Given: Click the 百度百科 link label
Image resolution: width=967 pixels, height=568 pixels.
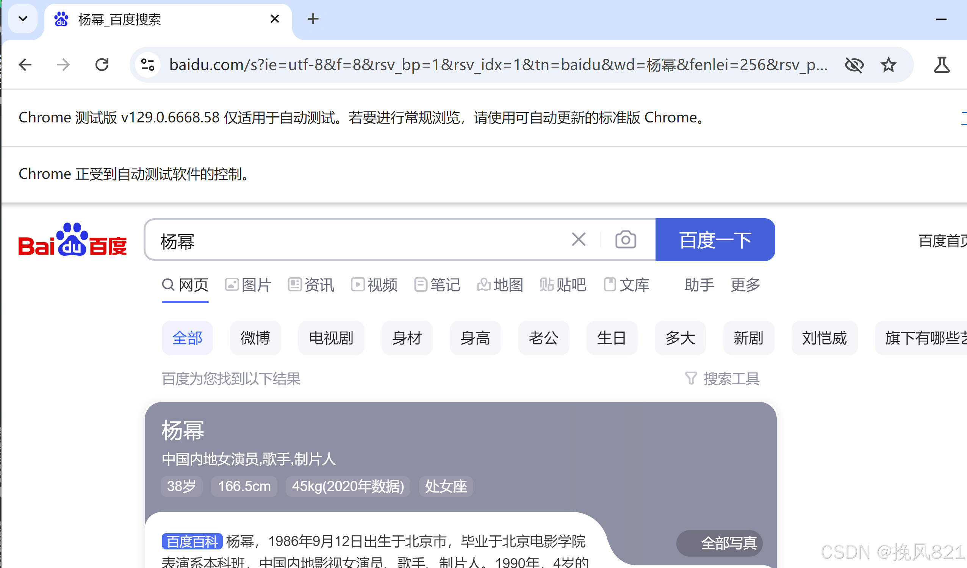Looking at the screenshot, I should coord(192,541).
